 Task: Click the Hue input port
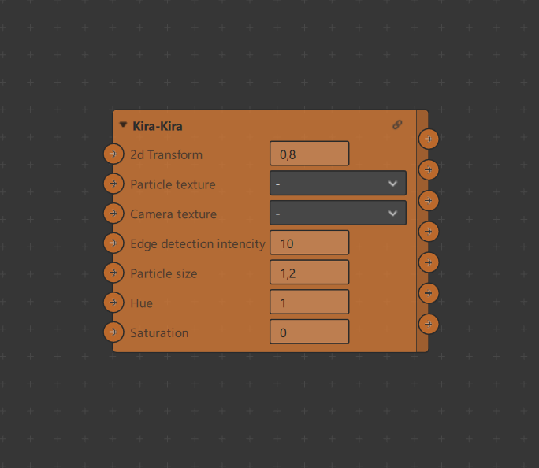113,303
